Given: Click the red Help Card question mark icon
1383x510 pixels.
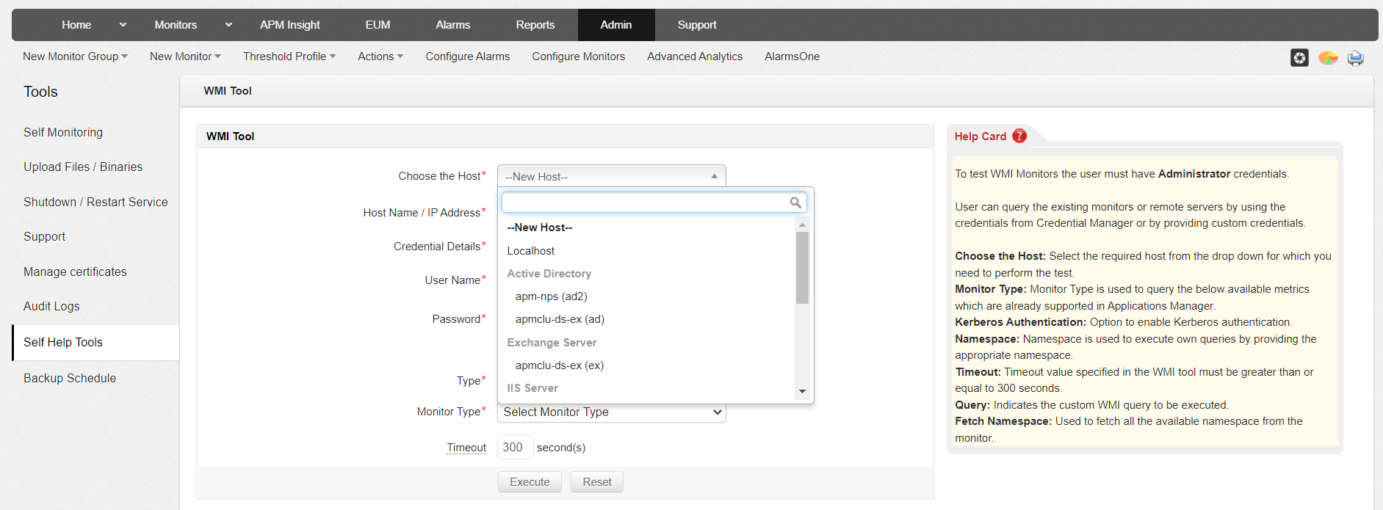Looking at the screenshot, I should (1019, 136).
